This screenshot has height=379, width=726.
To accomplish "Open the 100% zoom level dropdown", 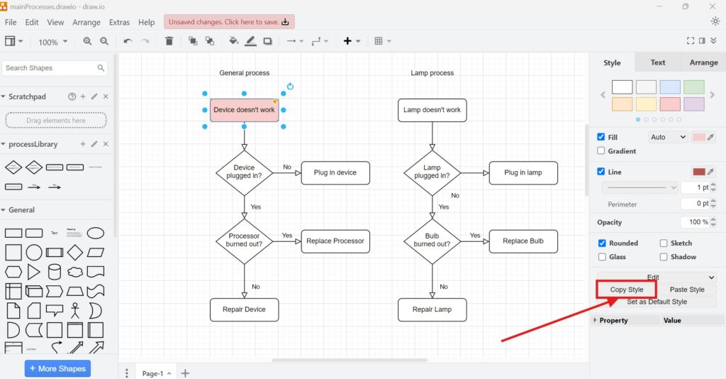I will 52,42.
